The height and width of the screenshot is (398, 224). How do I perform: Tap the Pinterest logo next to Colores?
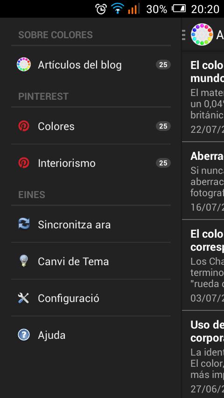(x=24, y=126)
